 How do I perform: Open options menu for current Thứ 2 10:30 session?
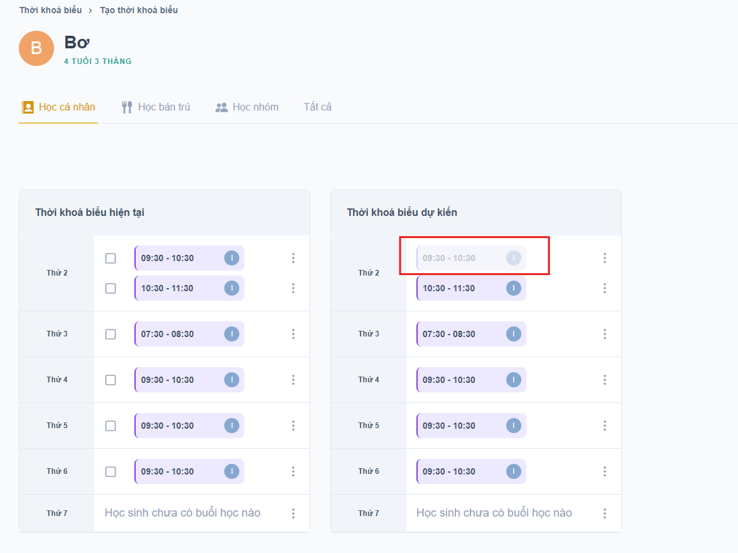click(293, 288)
